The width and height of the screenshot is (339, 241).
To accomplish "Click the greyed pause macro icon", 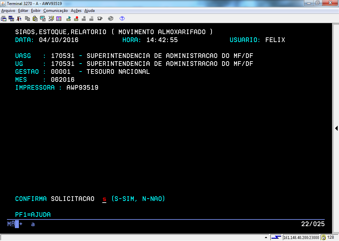I will (x=91, y=19).
